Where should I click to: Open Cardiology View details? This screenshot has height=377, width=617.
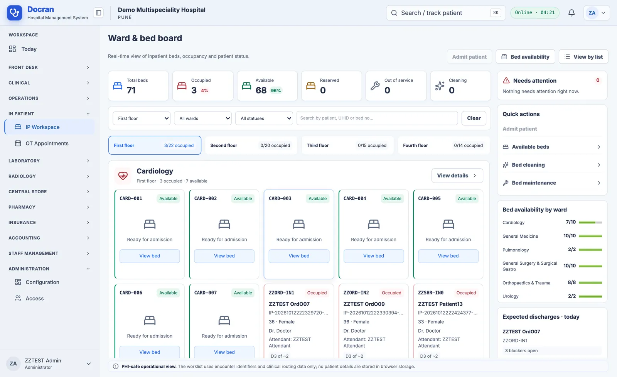(457, 176)
